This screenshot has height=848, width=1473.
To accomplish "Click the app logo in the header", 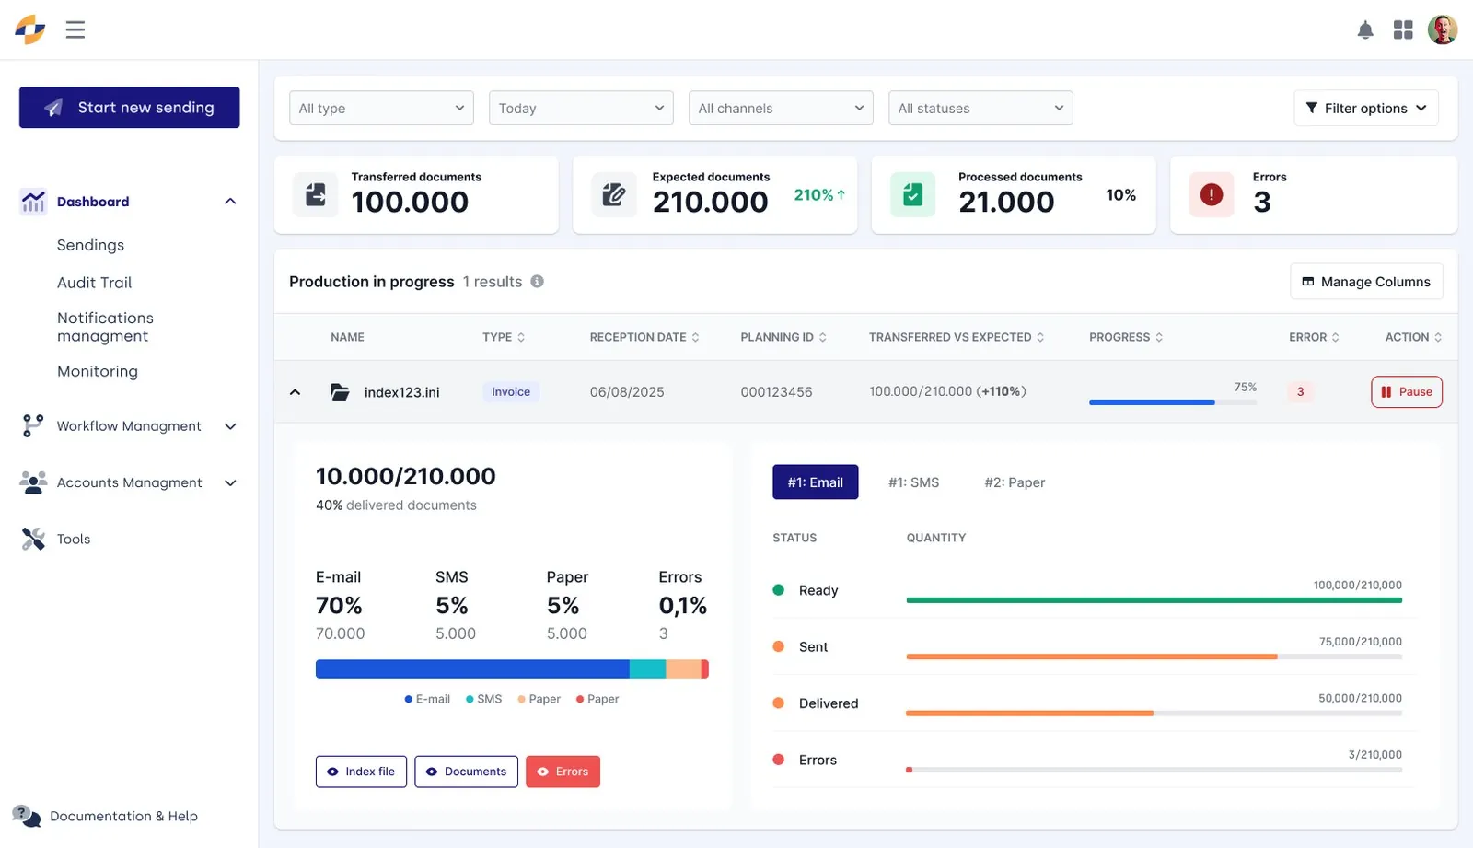I will pyautogui.click(x=30, y=29).
